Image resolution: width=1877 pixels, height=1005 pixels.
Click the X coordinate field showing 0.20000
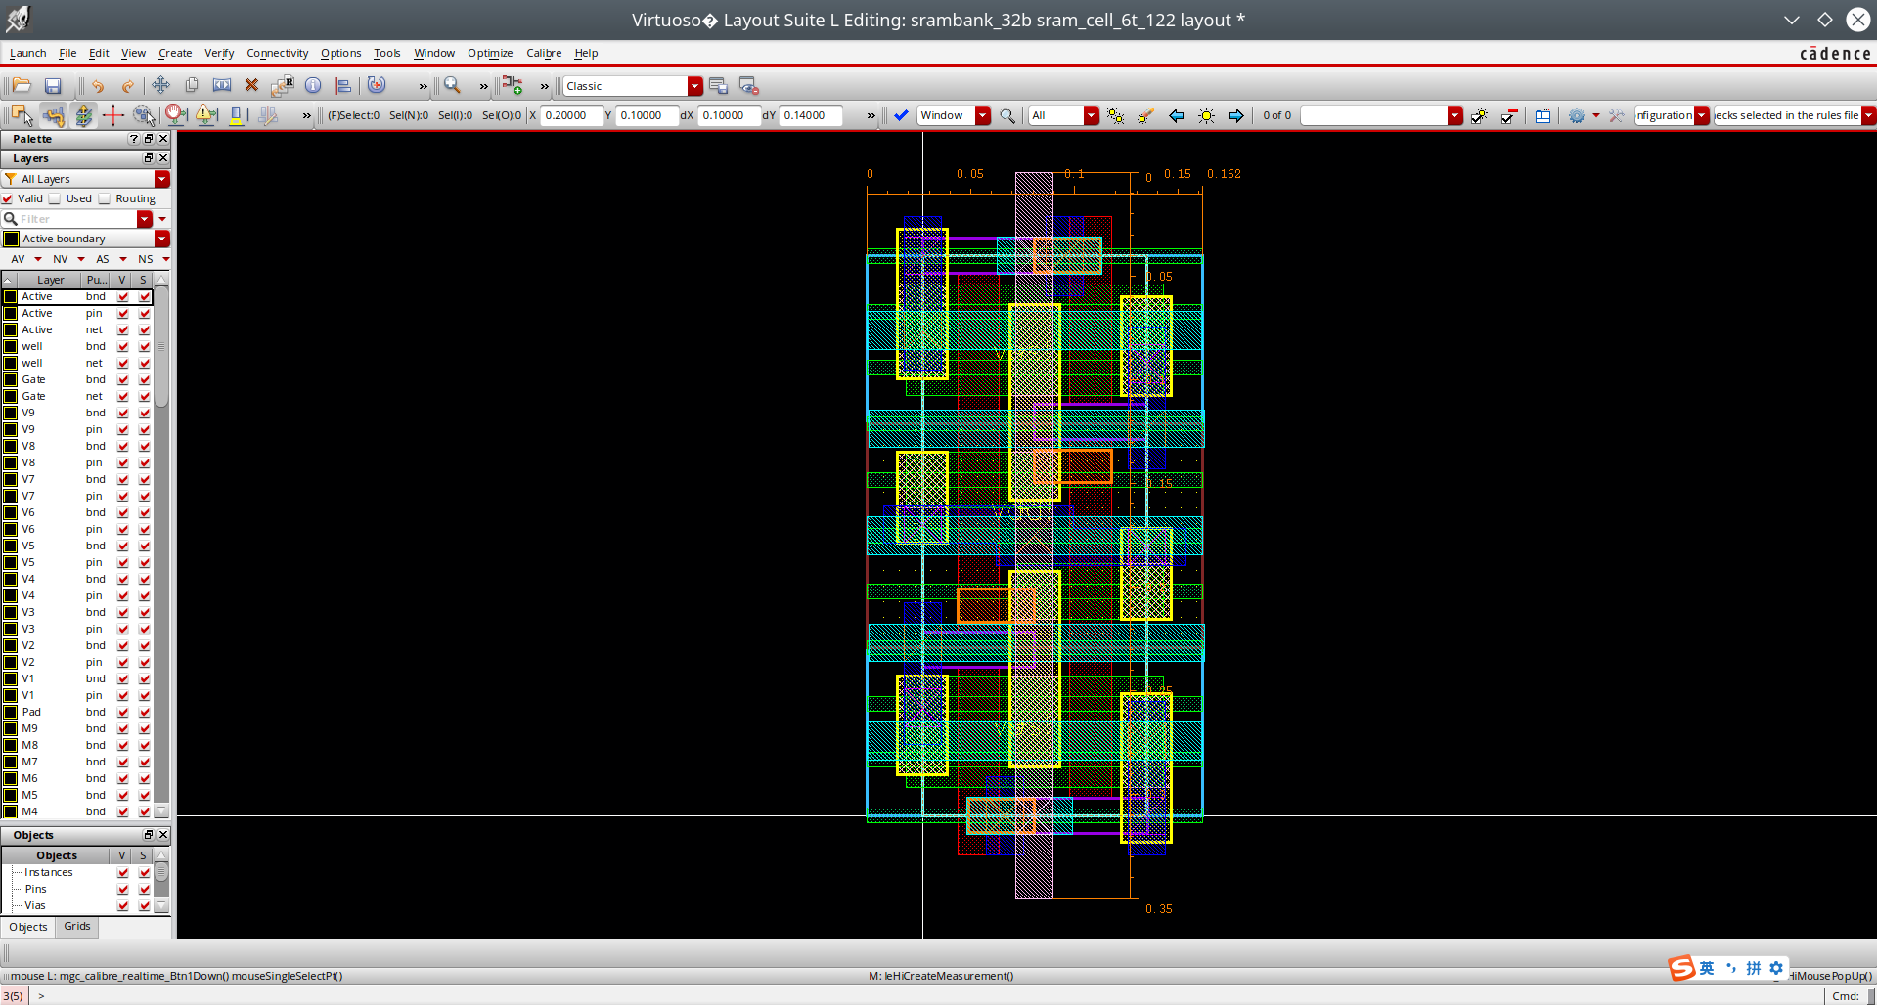point(571,115)
